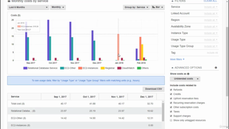The height and width of the screenshot is (129, 229).
Task: Uncheck Support charges checkbox
Action: 171,116
